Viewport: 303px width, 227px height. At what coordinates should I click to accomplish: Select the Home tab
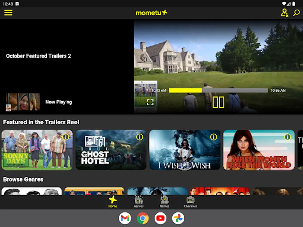(x=113, y=202)
